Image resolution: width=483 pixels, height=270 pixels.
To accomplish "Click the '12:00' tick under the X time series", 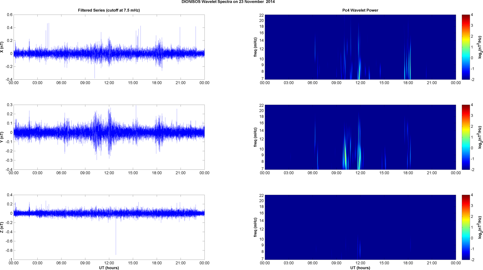I will click(x=109, y=83).
